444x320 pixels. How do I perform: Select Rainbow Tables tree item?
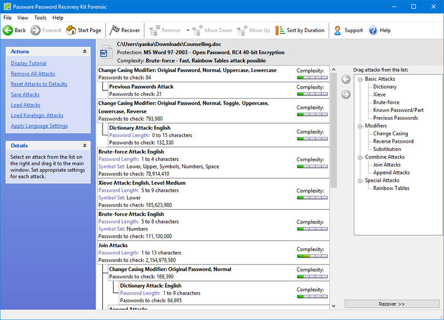click(x=391, y=188)
